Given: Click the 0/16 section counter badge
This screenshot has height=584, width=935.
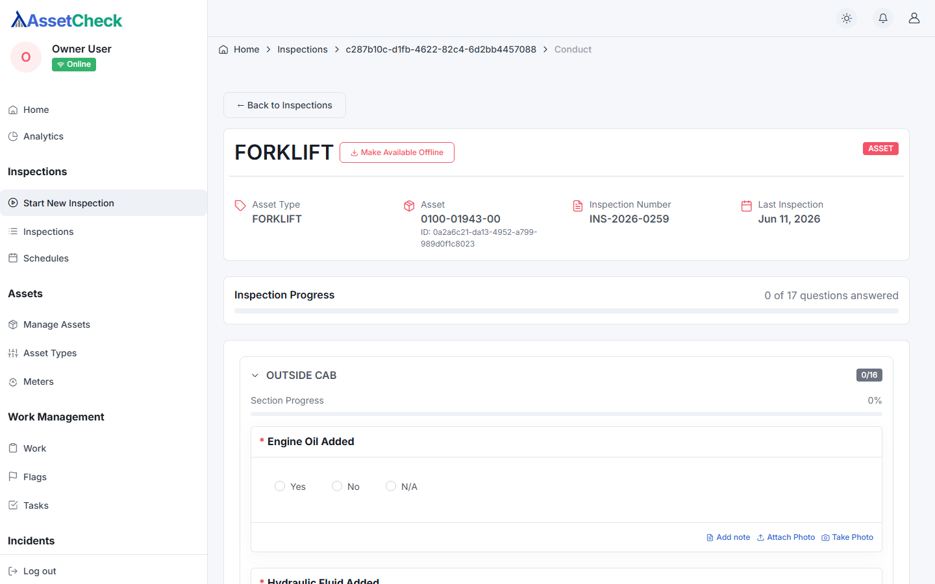Looking at the screenshot, I should 869,375.
